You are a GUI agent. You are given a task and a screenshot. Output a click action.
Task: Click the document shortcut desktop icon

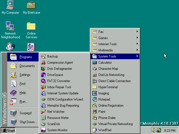(x=31, y=47)
